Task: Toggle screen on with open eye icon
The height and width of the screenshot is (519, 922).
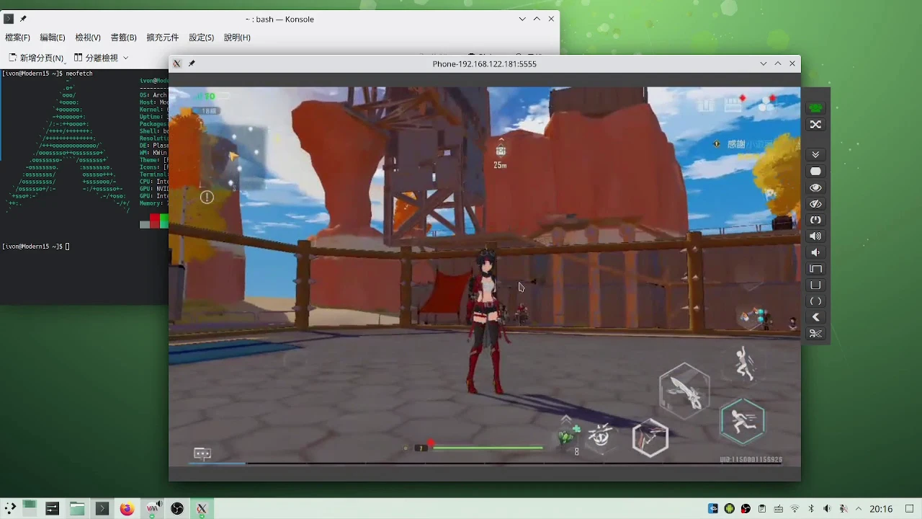Action: pos(815,187)
